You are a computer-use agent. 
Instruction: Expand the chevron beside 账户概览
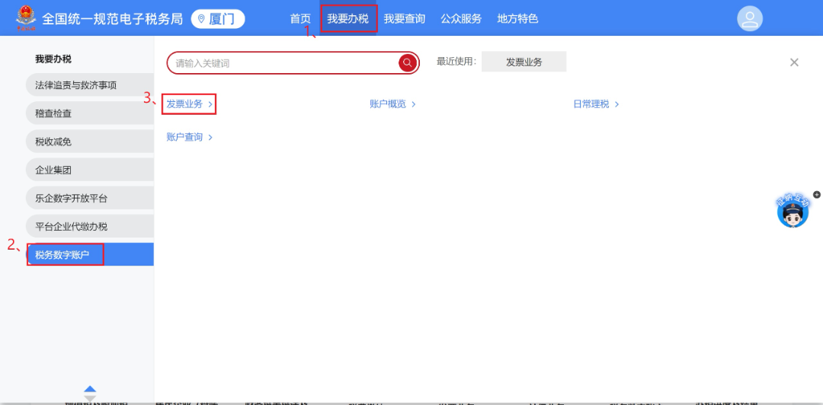pyautogui.click(x=414, y=104)
